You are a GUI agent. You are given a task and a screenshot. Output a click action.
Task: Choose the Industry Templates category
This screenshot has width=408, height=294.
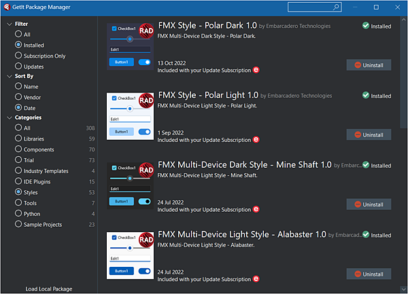coord(18,170)
